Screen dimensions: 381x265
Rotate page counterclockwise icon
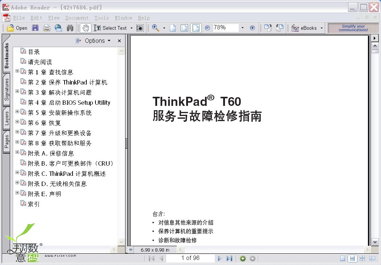pos(280,28)
